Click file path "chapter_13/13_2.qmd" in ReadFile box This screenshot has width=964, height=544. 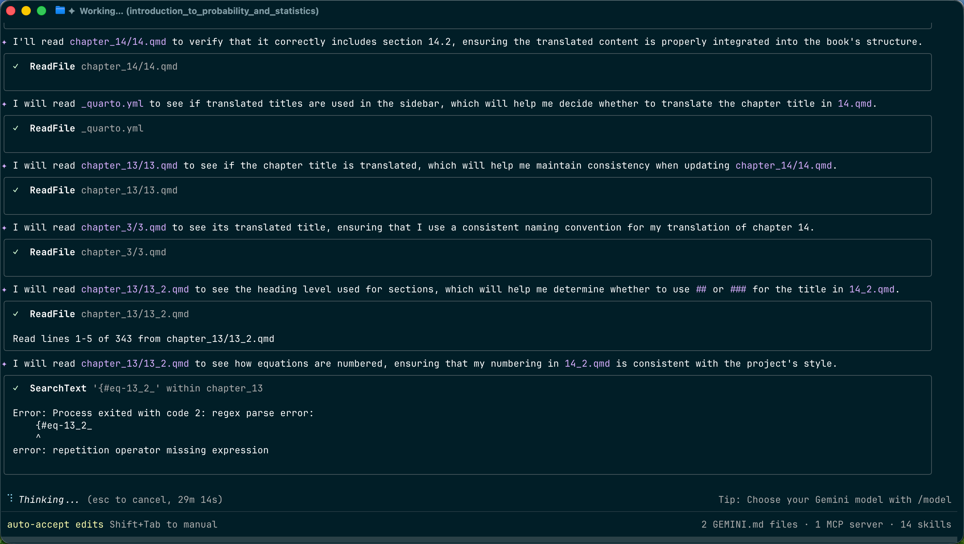[x=135, y=314]
